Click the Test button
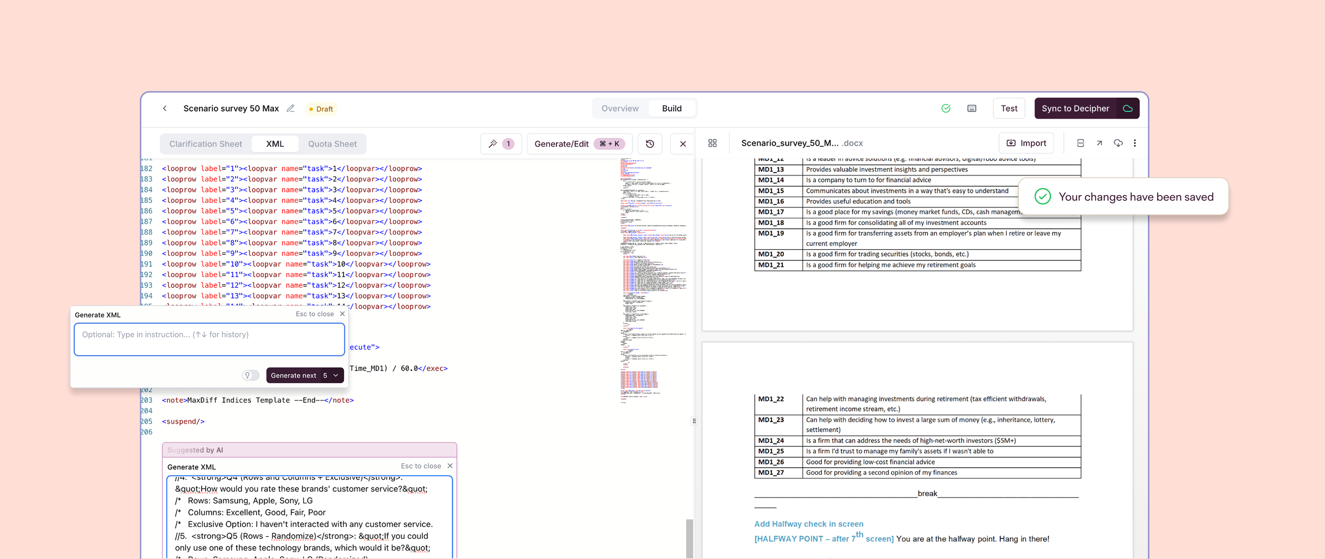Screen dimensions: 1325x559 click(x=1008, y=109)
